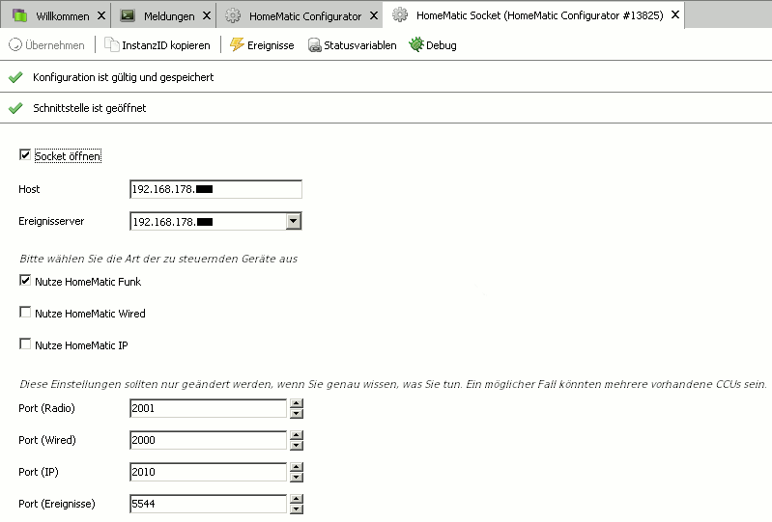This screenshot has height=522, width=772.
Task: Expand the Ereignisserver dropdown arrow
Action: coord(294,221)
